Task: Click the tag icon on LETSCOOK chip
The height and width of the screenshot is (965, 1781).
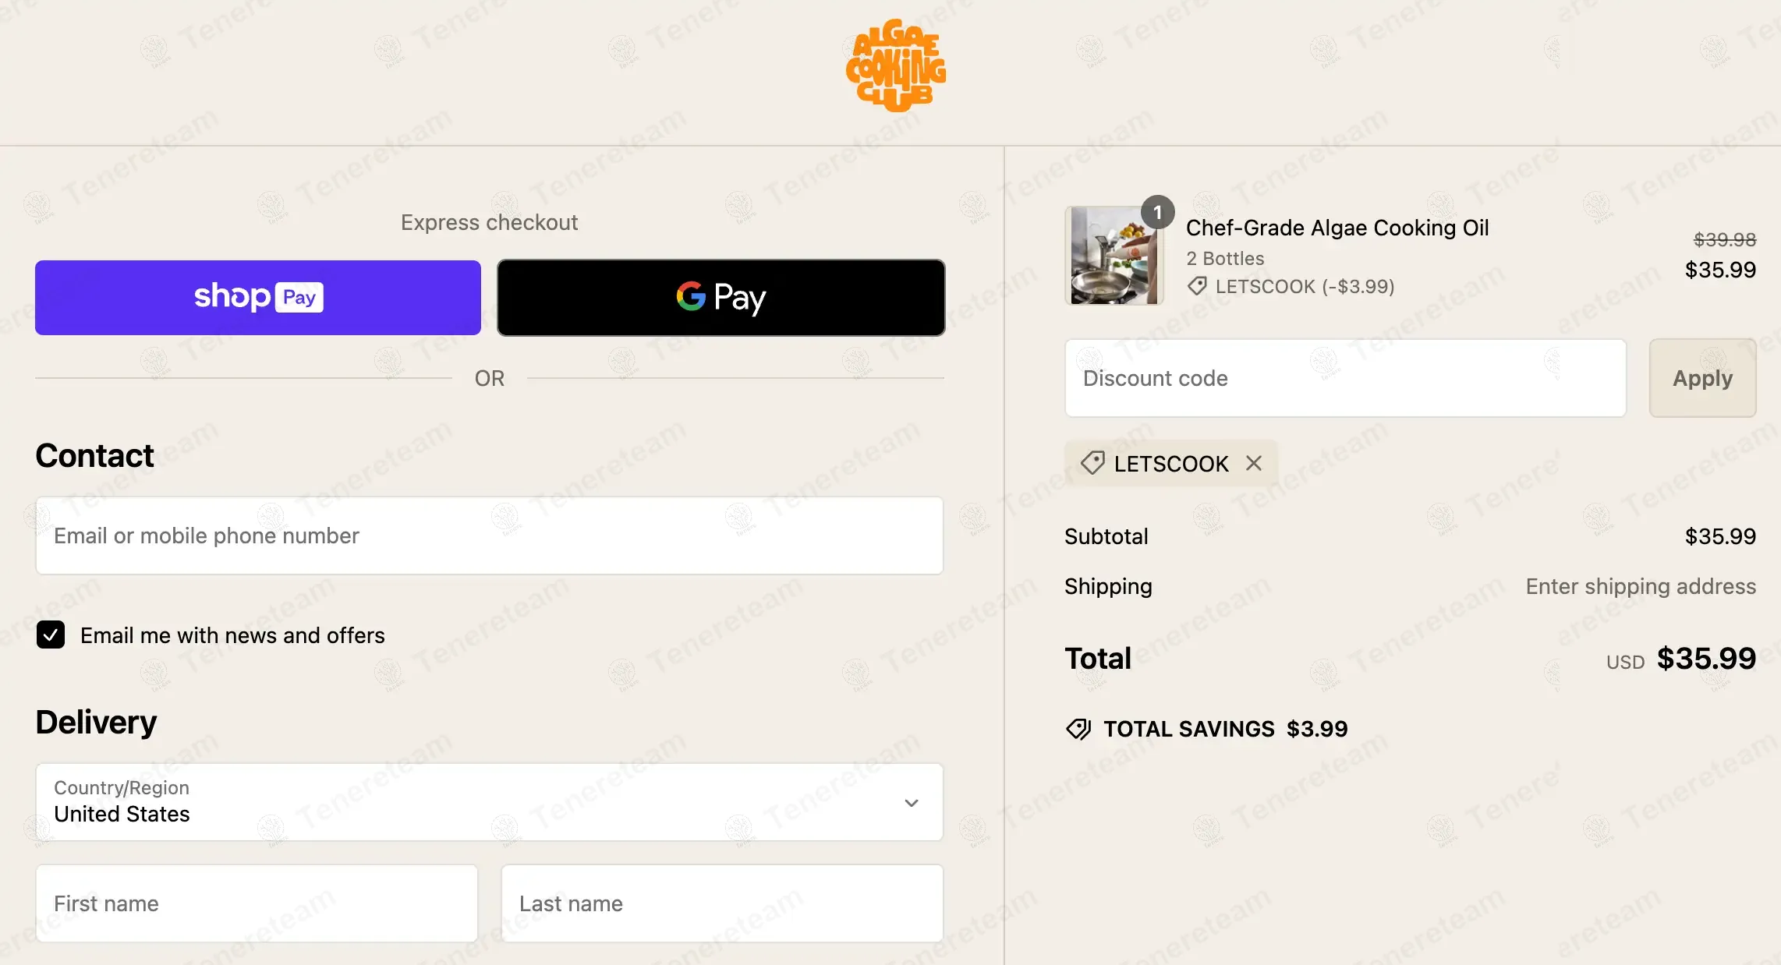Action: pos(1092,463)
